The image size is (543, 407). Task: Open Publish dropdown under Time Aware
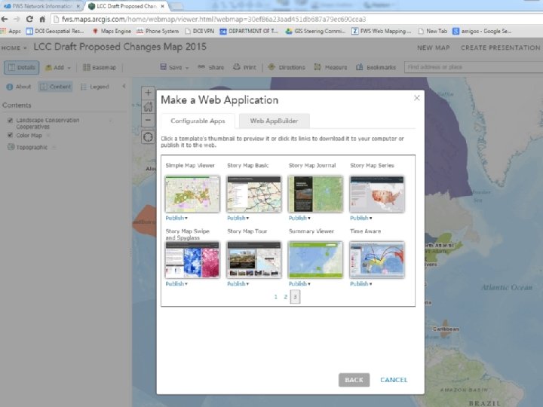click(360, 284)
